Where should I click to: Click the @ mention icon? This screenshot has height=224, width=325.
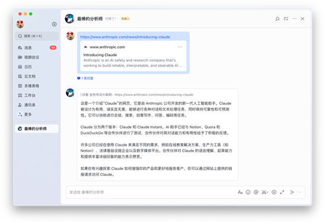click(256, 193)
